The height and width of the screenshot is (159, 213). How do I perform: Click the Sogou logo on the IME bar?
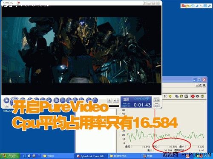click(186, 6)
